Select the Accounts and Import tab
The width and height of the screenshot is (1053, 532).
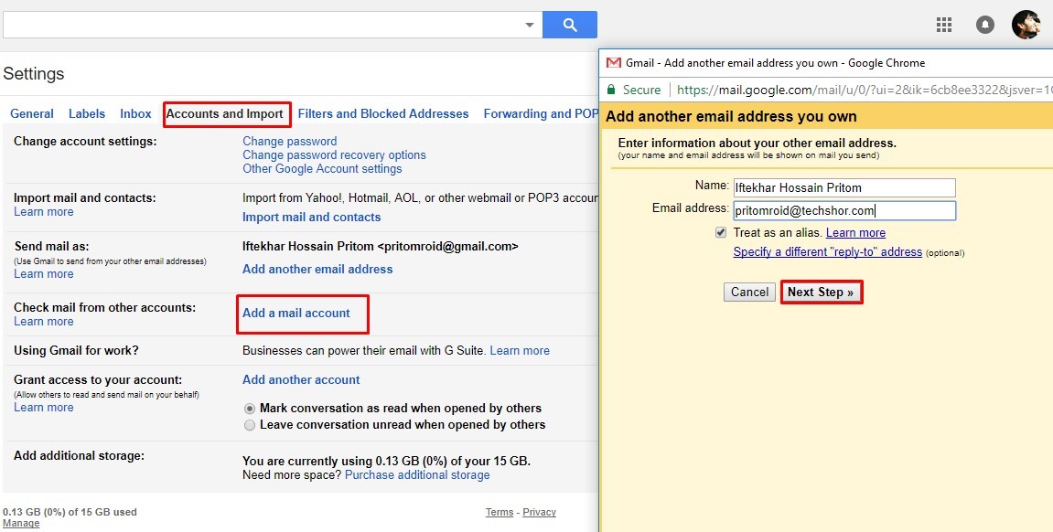(x=224, y=113)
